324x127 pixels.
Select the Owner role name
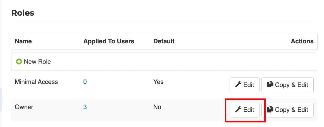coord(24,107)
